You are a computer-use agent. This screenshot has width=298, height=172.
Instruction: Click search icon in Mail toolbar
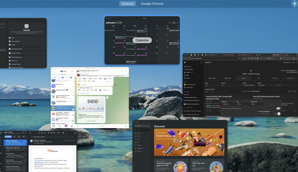(75, 133)
